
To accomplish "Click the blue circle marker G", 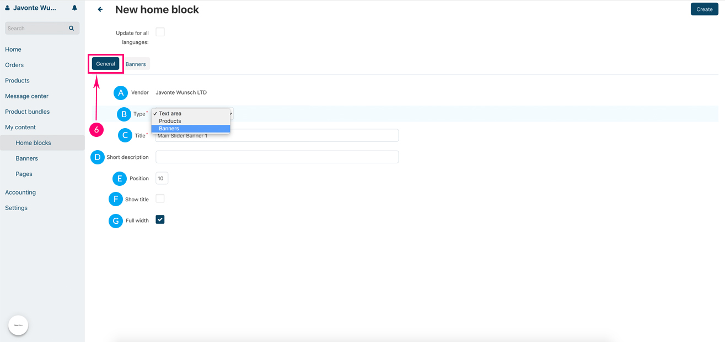I will (x=116, y=221).
